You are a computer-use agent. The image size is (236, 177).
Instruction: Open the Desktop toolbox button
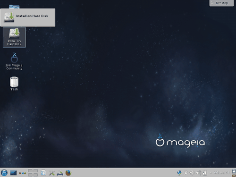click(221, 3)
